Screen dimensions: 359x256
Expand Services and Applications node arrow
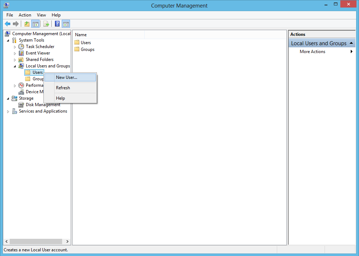click(8, 112)
